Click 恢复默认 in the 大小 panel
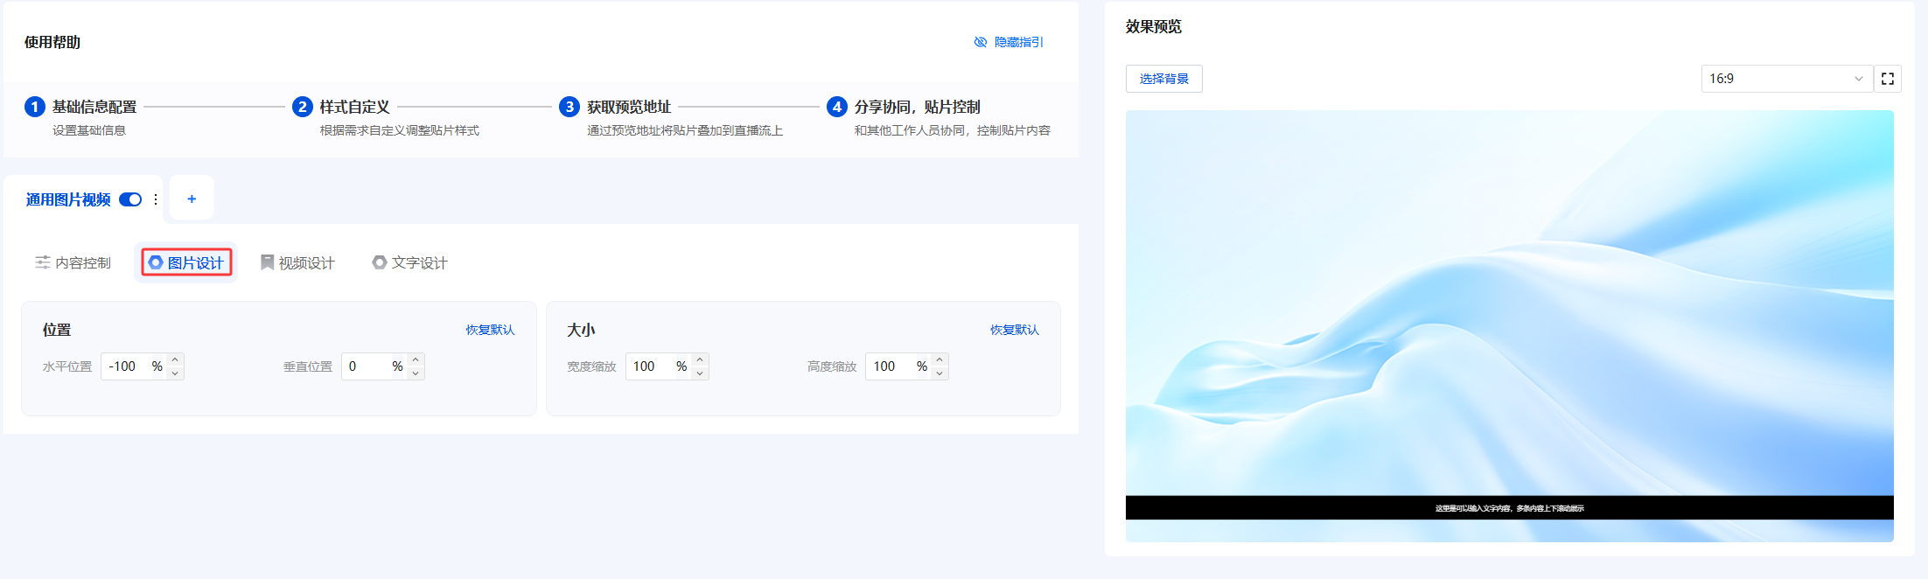This screenshot has width=1928, height=579. [1014, 330]
